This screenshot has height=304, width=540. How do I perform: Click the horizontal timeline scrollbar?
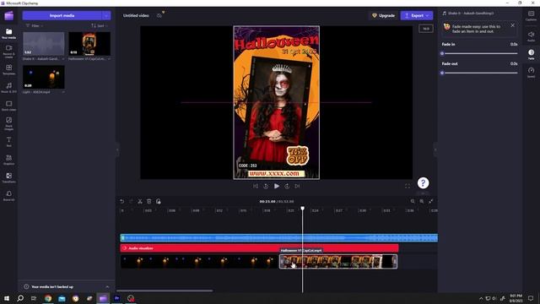pos(165,290)
